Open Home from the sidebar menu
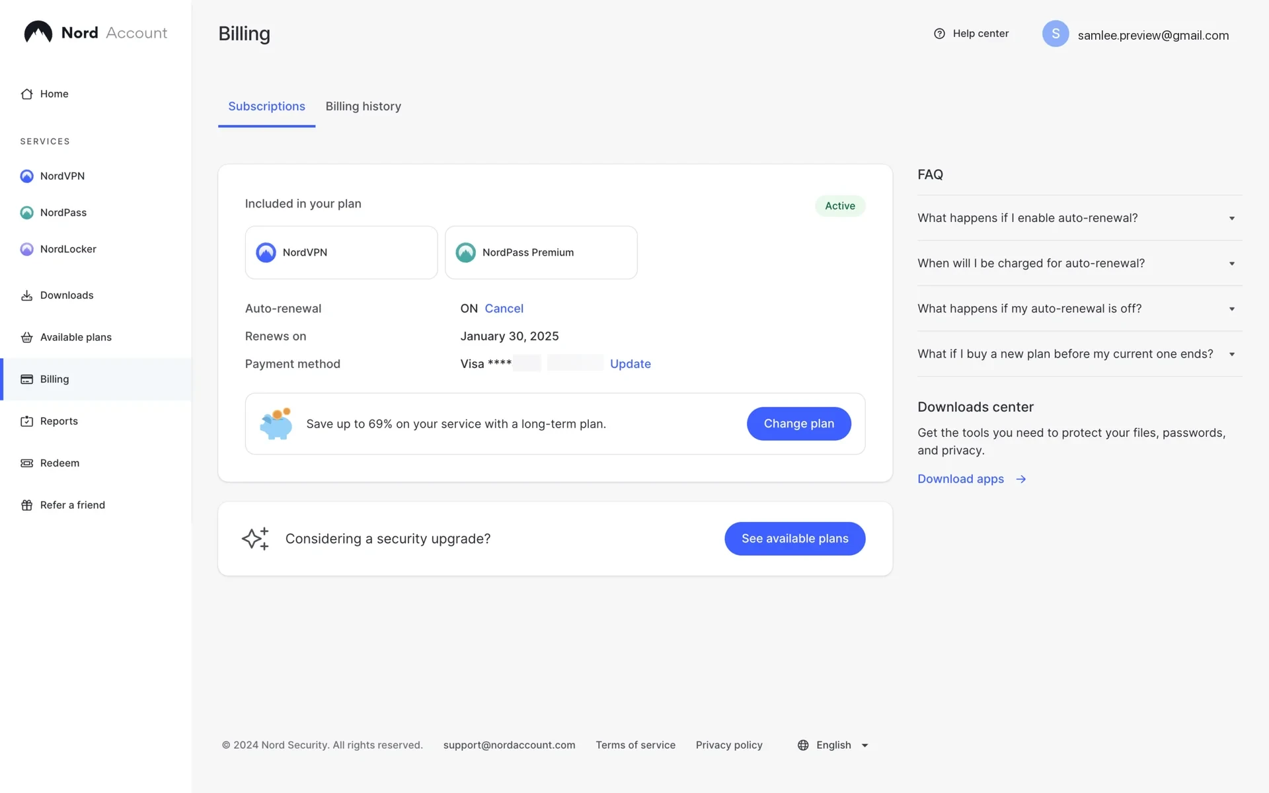Screen dimensions: 1269x793 pyautogui.click(x=54, y=94)
